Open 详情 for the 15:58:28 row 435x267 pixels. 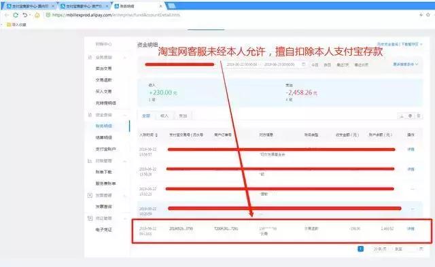(x=411, y=169)
